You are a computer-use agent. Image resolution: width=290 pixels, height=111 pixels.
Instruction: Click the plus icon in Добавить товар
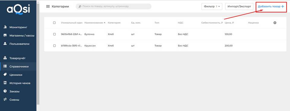pos(282,6)
